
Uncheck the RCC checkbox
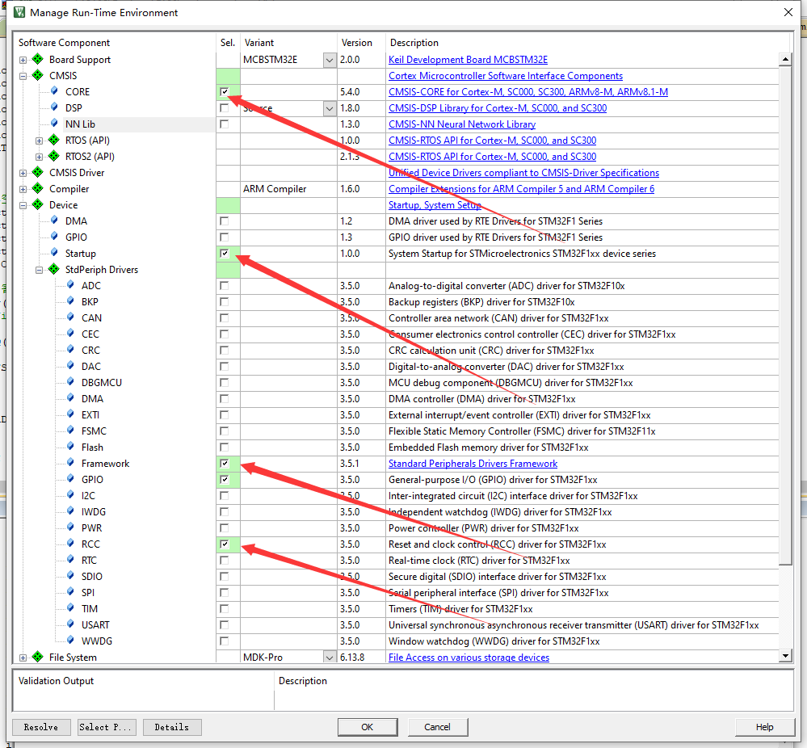pos(224,544)
